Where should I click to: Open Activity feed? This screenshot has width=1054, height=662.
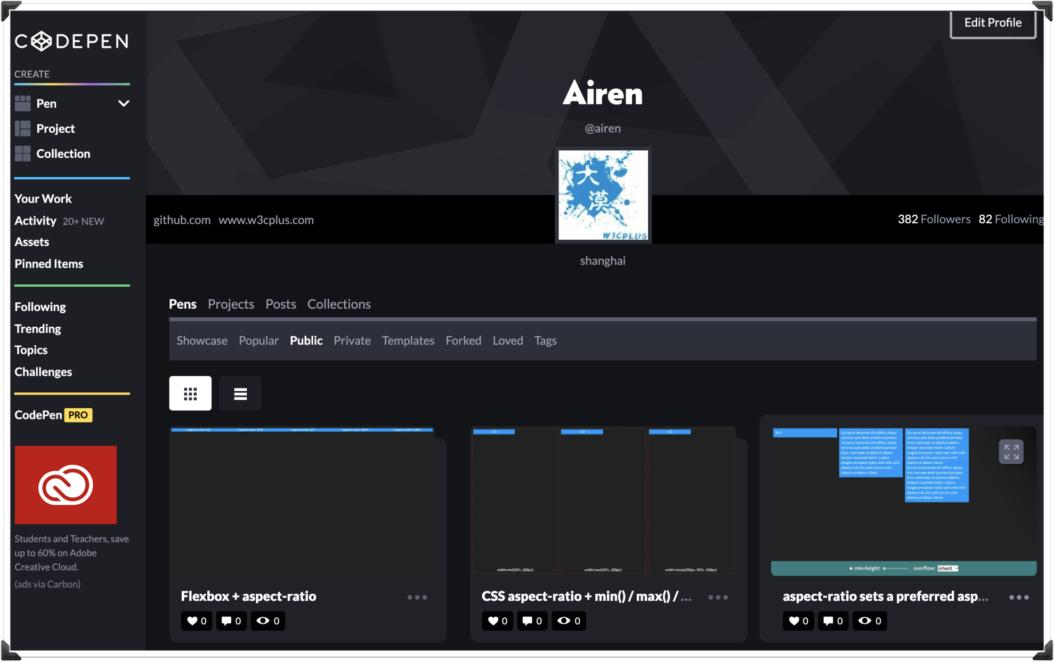tap(35, 221)
